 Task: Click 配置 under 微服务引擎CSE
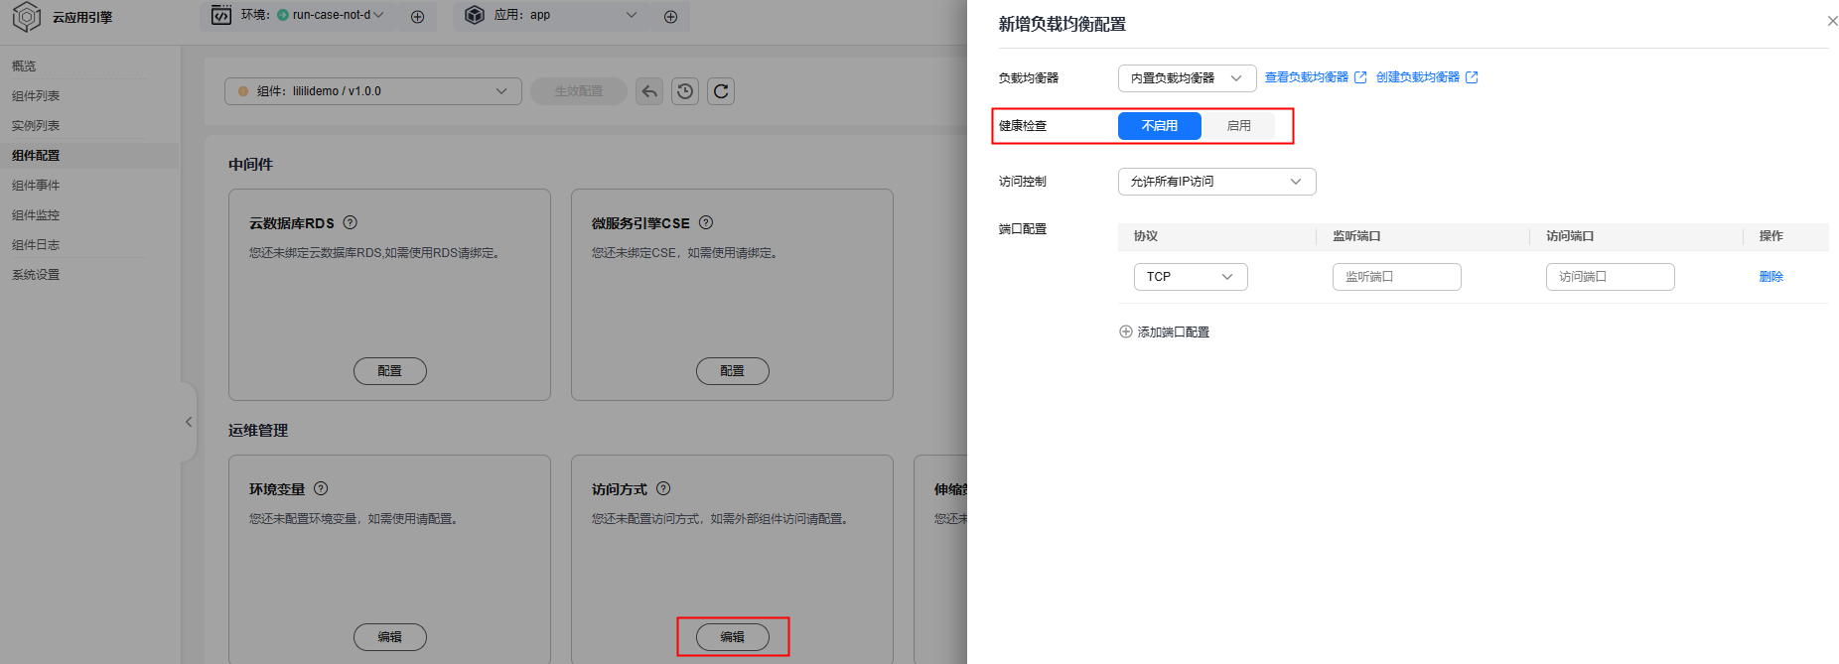click(732, 371)
